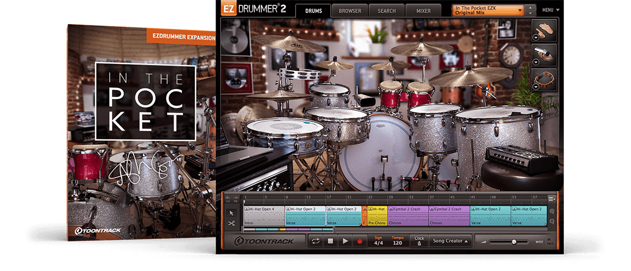The image size is (631, 271).
Task: Zoom out on the song timeline
Action: click(552, 221)
